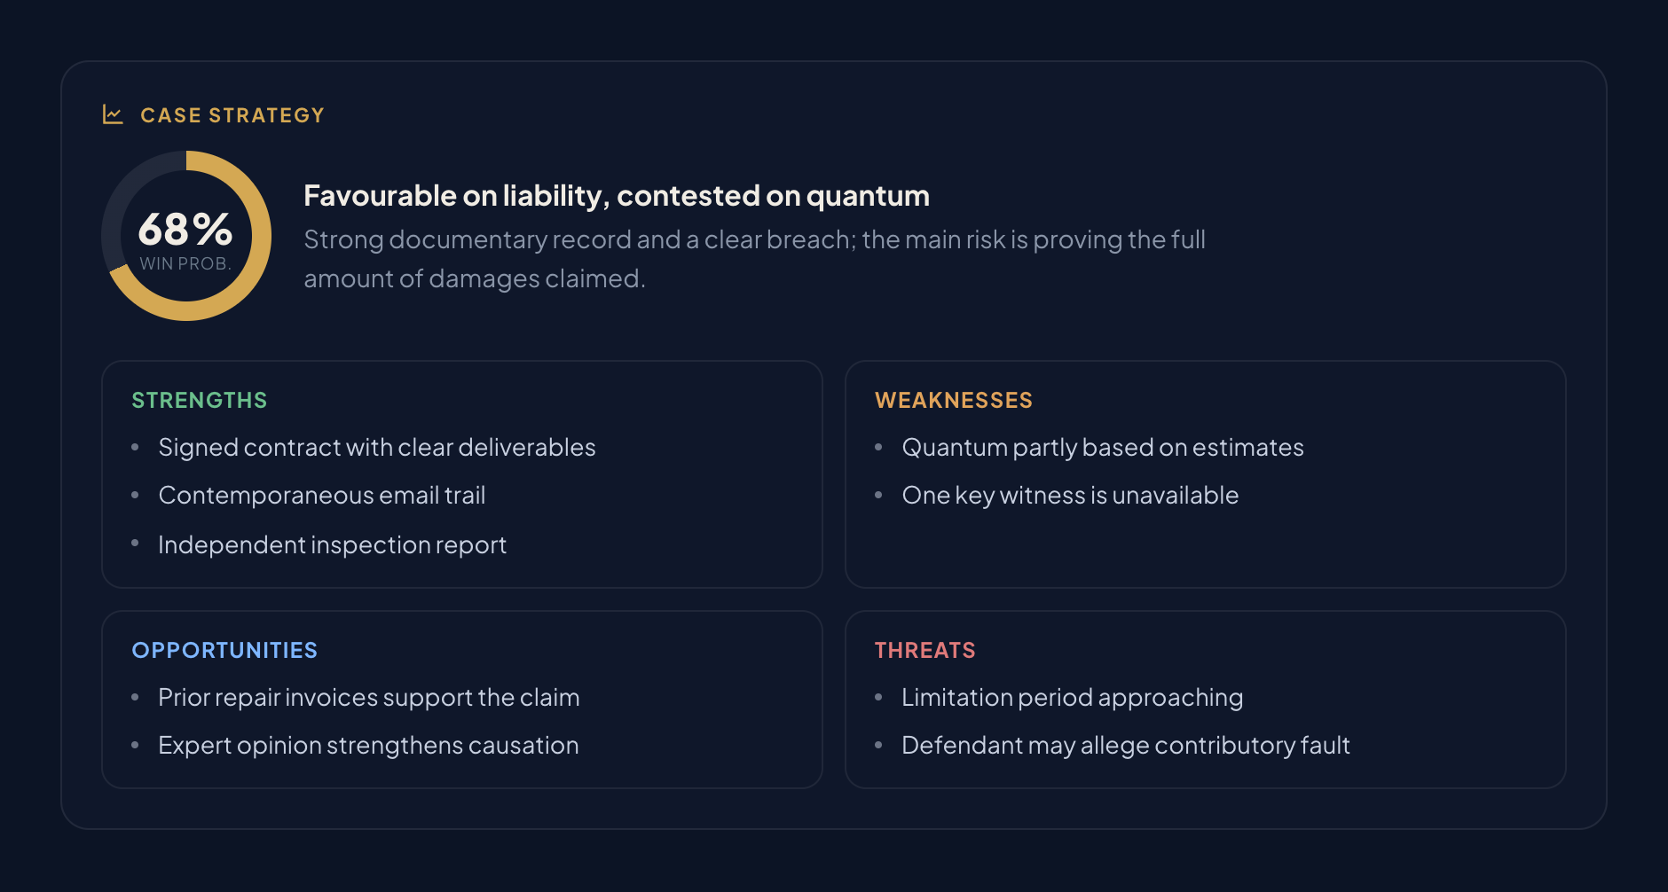Select the Case Strategy section title
This screenshot has height=892, width=1668.
[x=232, y=115]
